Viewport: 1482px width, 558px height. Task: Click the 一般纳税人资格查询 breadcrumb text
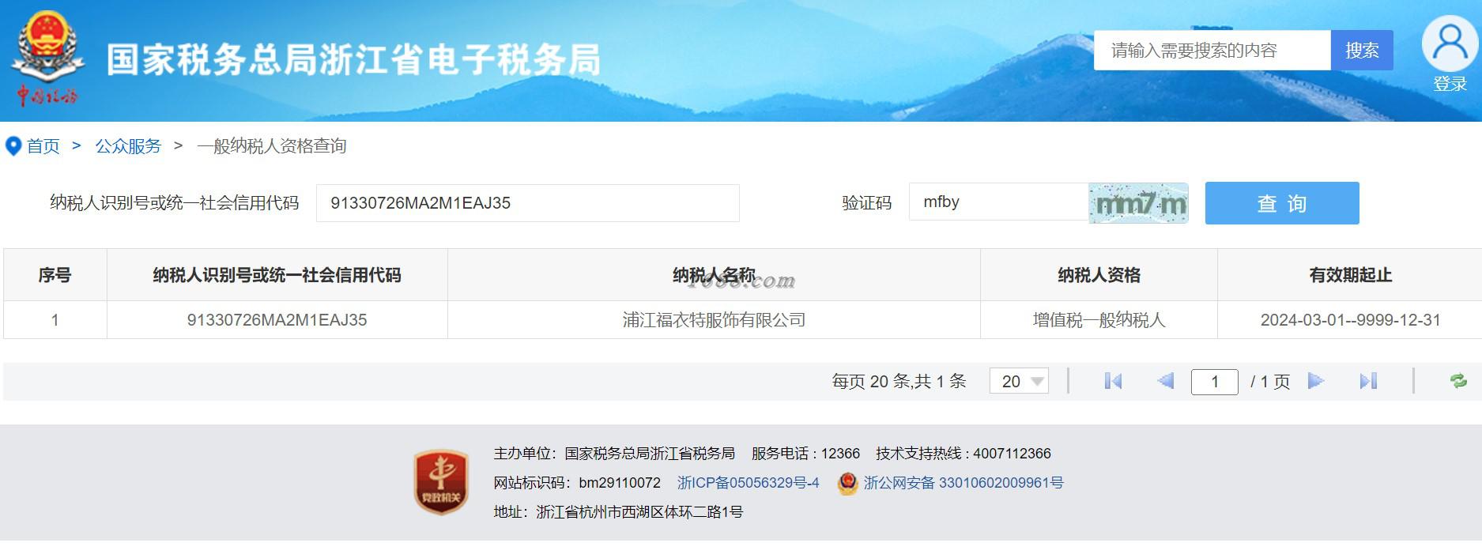pos(272,146)
